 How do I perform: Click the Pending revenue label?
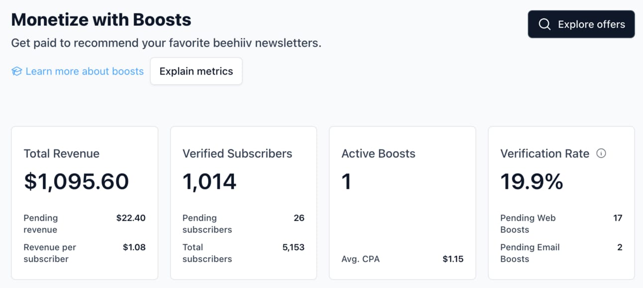[40, 224]
